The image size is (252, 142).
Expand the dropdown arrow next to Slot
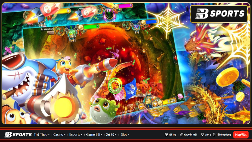click(128, 135)
